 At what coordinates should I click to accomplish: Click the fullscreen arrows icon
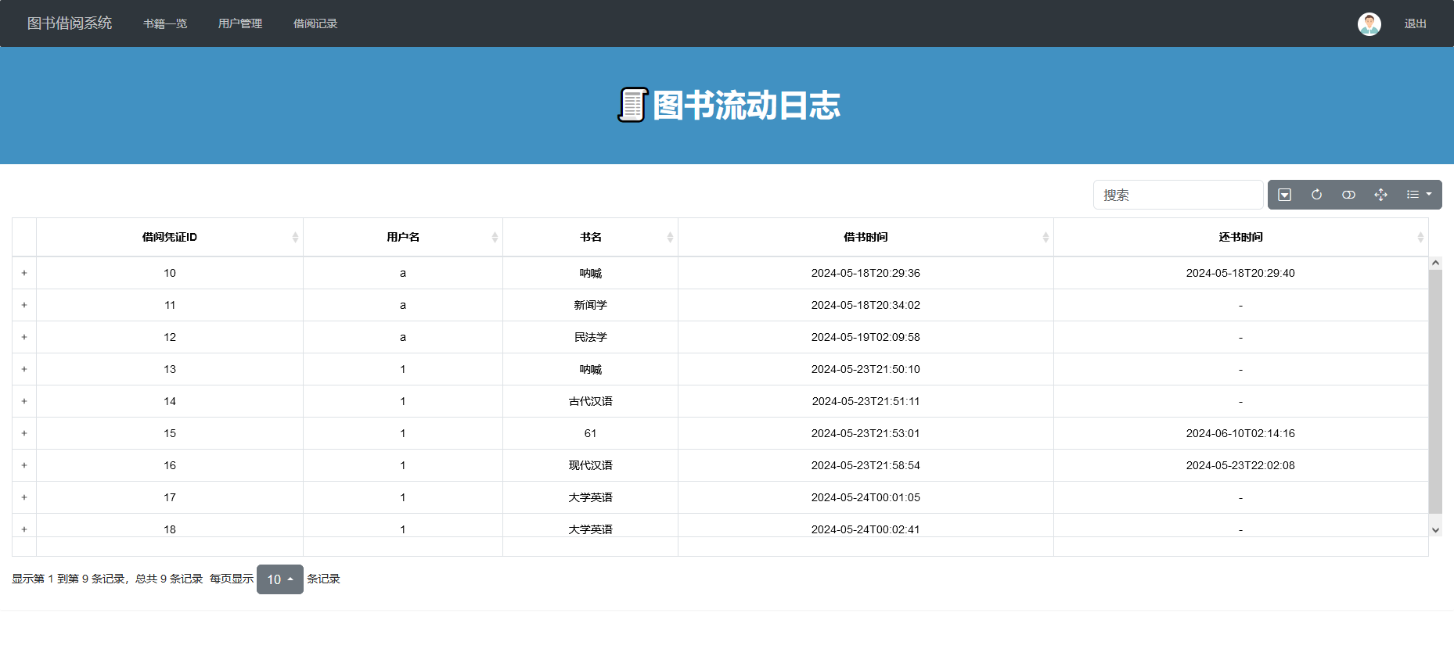tap(1380, 195)
